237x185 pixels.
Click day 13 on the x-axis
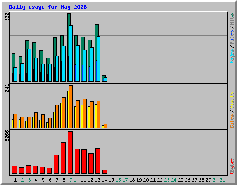97,180
